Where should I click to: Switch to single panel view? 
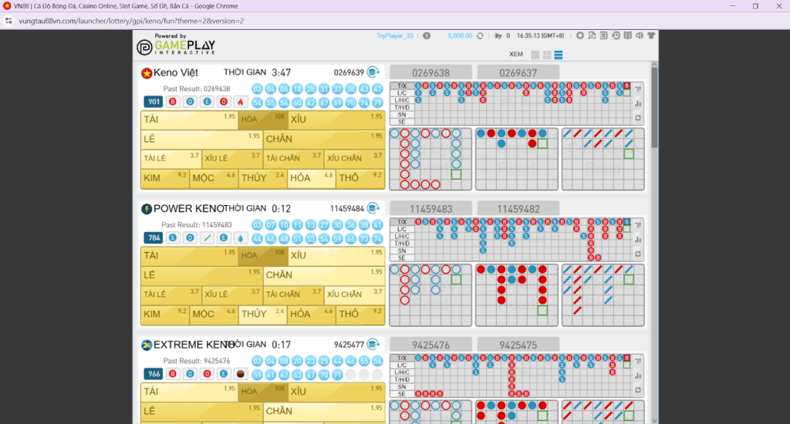pyautogui.click(x=535, y=55)
